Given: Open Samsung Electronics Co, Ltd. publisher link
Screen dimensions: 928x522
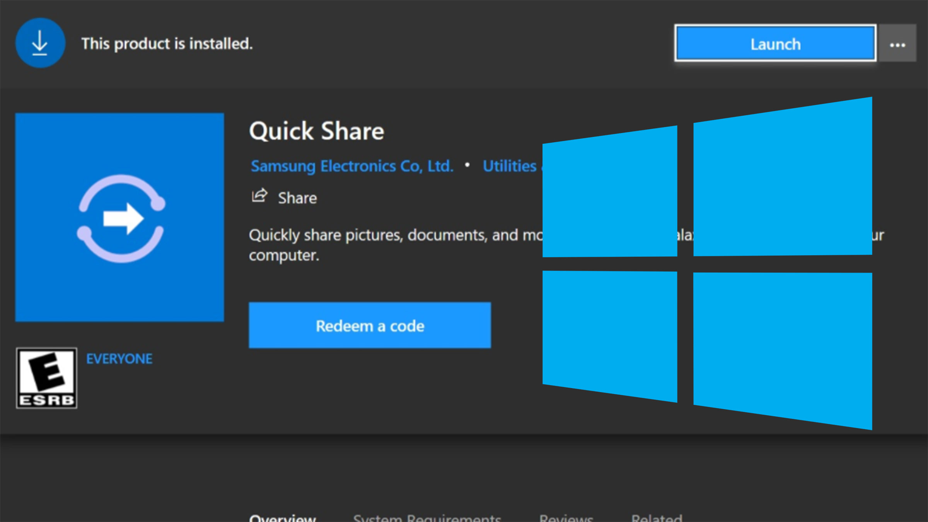Looking at the screenshot, I should coord(351,166).
